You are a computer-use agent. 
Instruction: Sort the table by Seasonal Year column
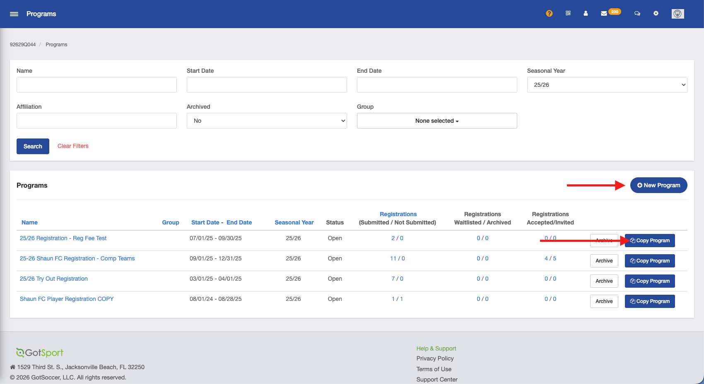(x=294, y=222)
